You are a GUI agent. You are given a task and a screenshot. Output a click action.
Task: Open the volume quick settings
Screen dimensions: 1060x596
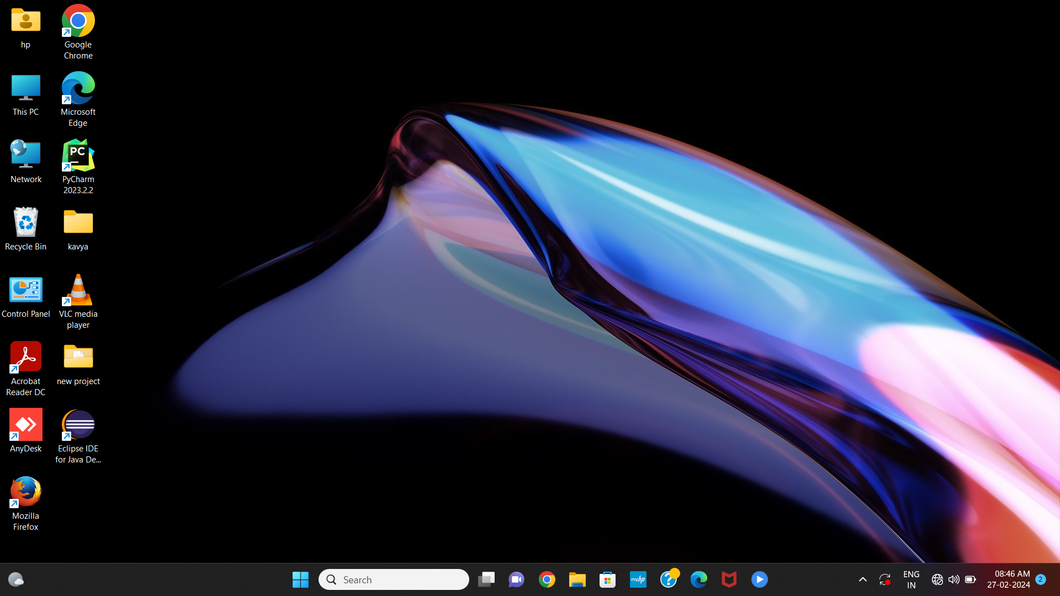click(x=953, y=579)
